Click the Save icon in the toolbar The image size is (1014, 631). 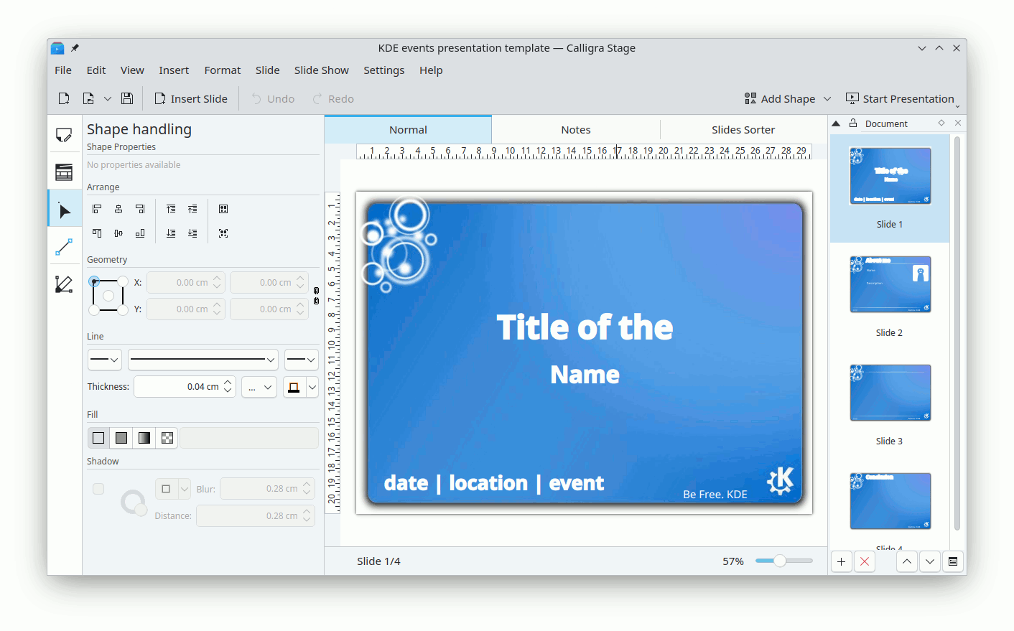point(127,99)
